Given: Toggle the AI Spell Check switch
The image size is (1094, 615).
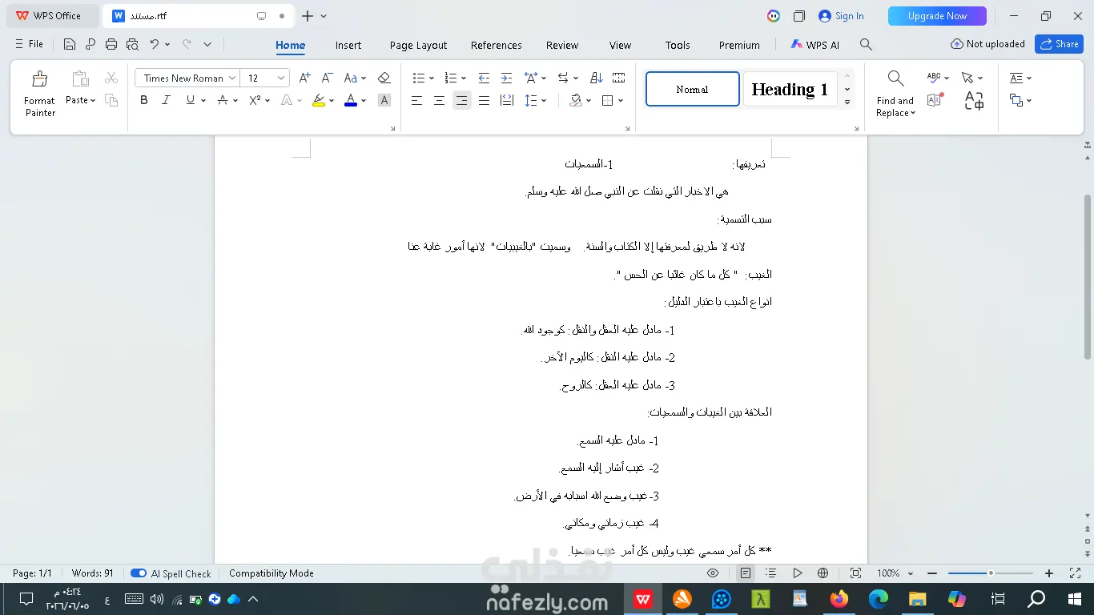Looking at the screenshot, I should (139, 573).
